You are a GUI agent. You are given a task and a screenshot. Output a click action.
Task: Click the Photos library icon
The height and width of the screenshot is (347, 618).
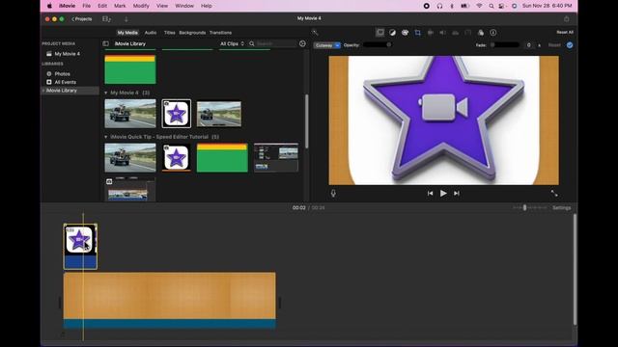[x=49, y=73]
